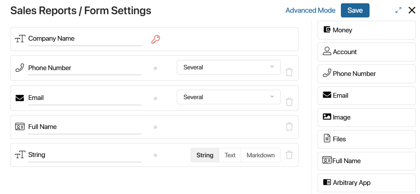Click the red key icon beside Company Name

tap(155, 39)
